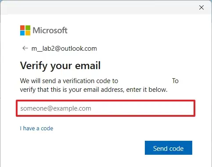Click the dialog's gray title bar

[100, 7]
